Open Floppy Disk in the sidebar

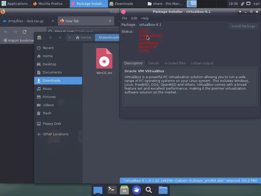(x=58, y=124)
